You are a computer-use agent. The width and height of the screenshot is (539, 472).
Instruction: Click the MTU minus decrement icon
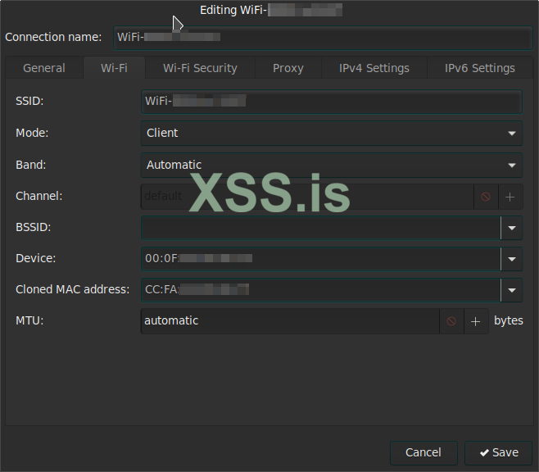pyautogui.click(x=451, y=321)
